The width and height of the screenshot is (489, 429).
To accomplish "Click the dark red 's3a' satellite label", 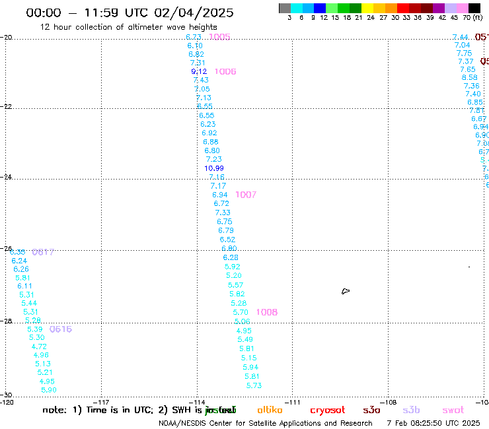I will [x=371, y=410].
